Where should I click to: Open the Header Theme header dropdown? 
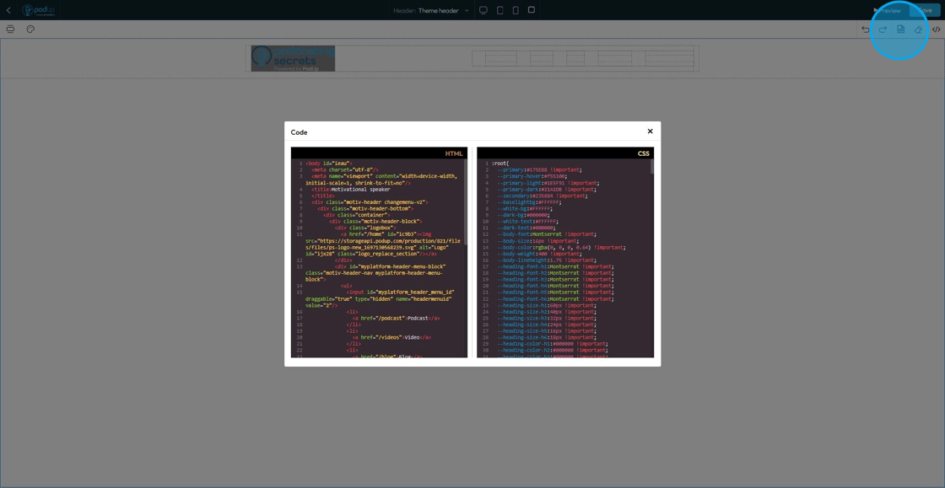tap(431, 10)
